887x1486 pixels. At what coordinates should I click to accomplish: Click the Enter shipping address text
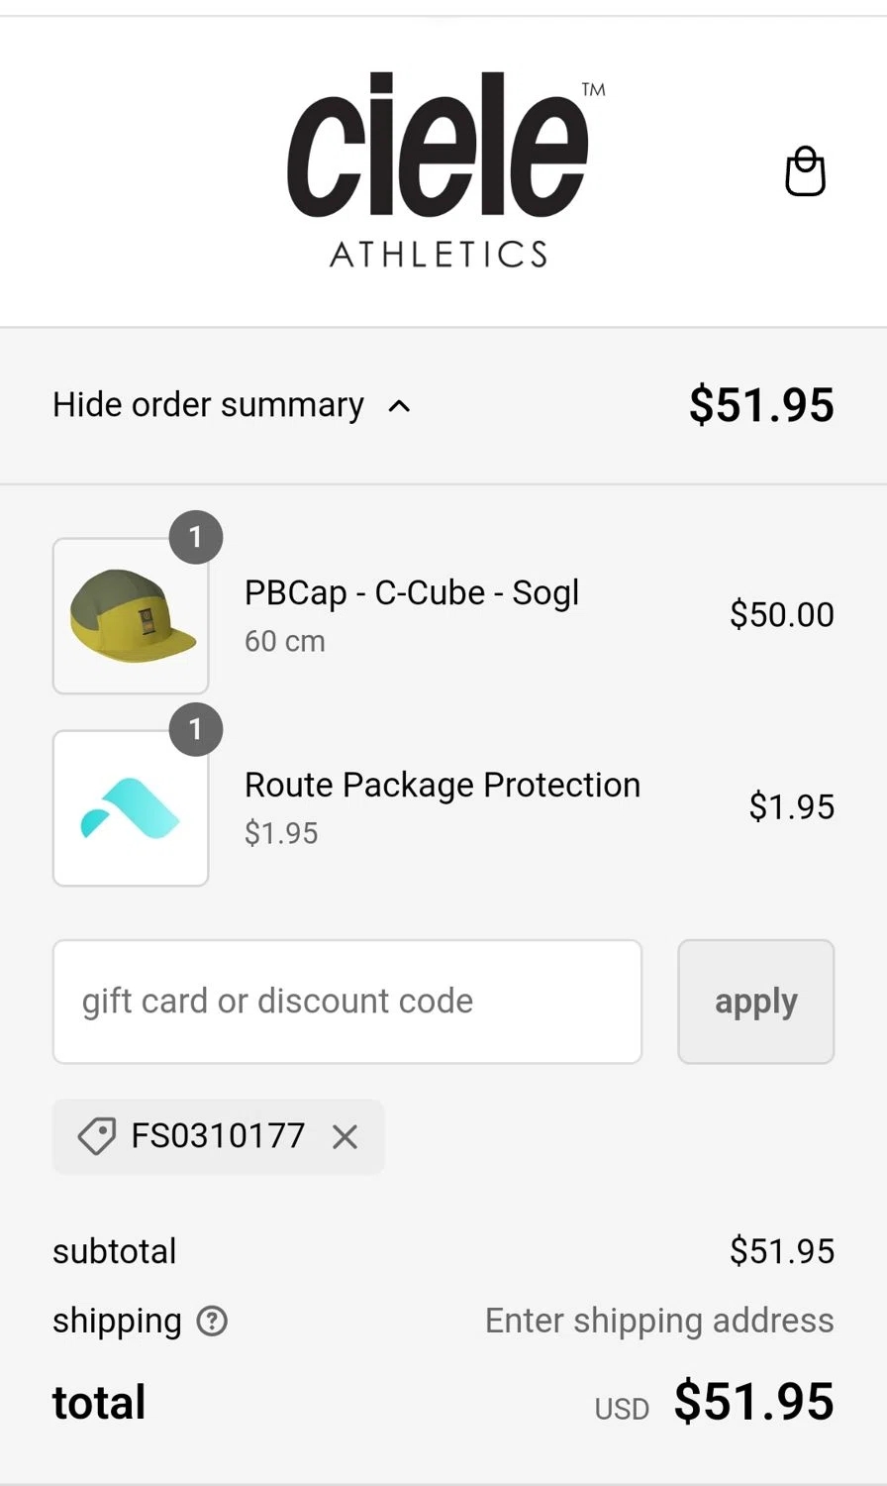coord(659,1321)
